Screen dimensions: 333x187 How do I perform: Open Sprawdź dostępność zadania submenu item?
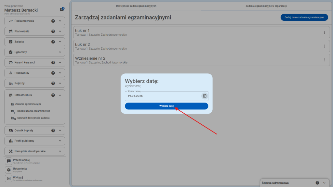pos(33,118)
